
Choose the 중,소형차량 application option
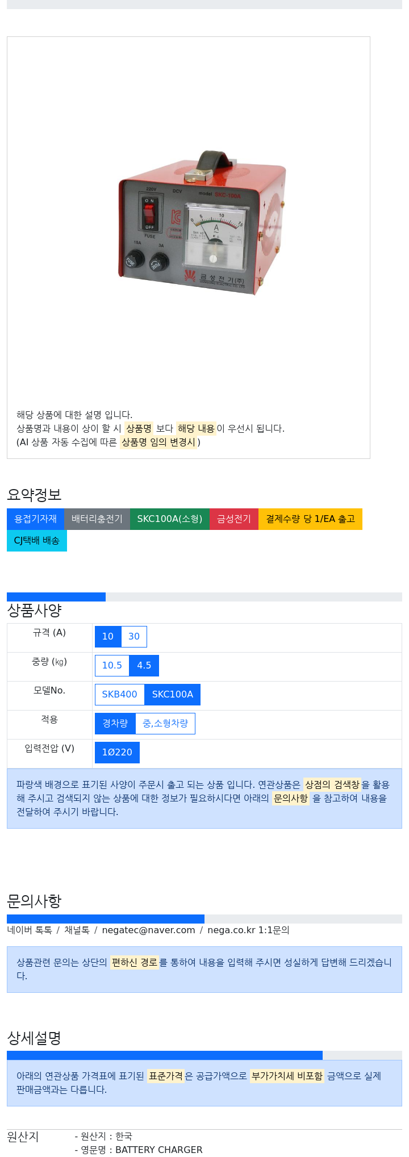tap(165, 724)
